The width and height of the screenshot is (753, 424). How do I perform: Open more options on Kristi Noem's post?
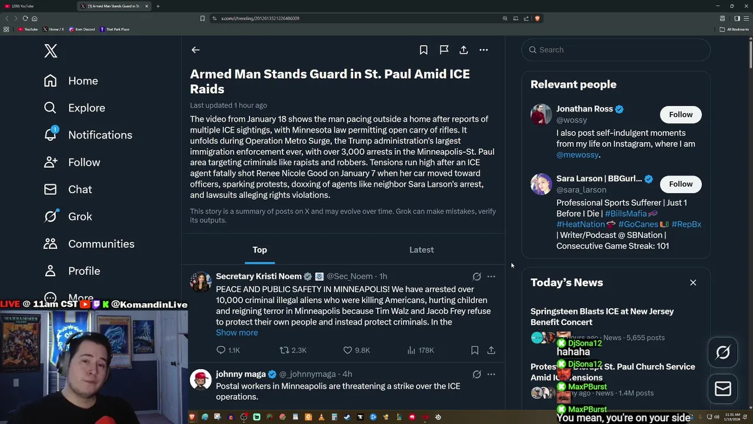point(491,276)
